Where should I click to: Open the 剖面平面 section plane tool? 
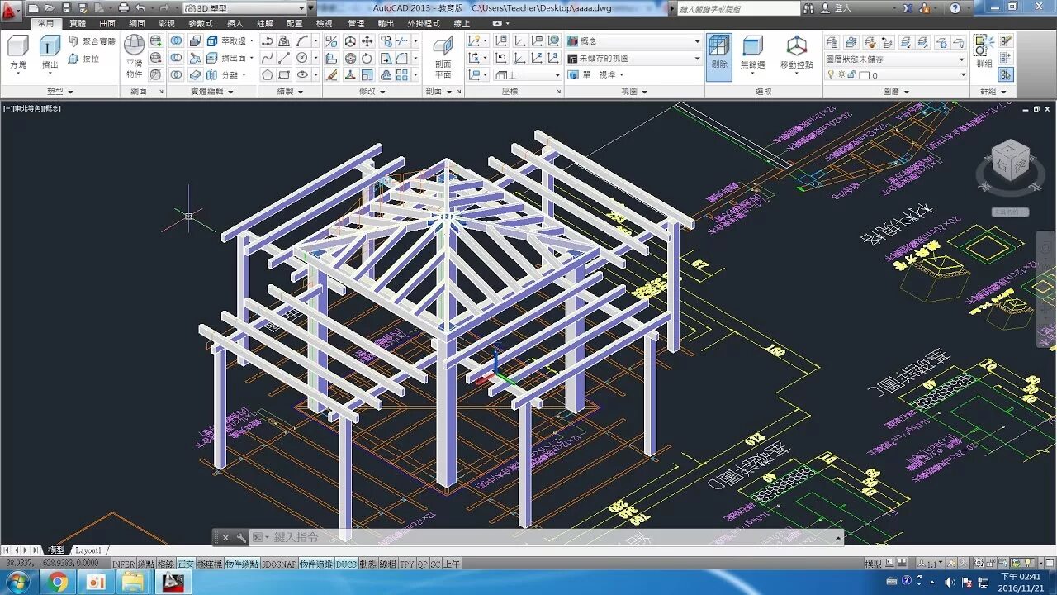coord(443,58)
